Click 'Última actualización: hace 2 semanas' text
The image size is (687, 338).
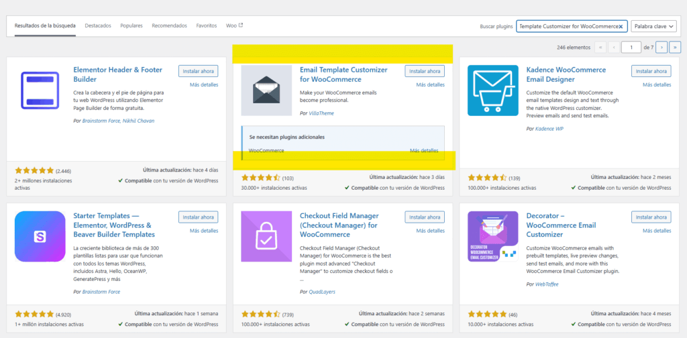coord(402,314)
